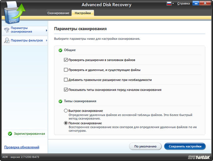Screen dimensions: 213x161
Task: Uncheck Проверять расширения в заголовках файлов
Action: coord(66,60)
